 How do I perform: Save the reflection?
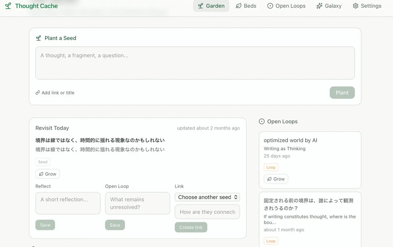pos(45,225)
